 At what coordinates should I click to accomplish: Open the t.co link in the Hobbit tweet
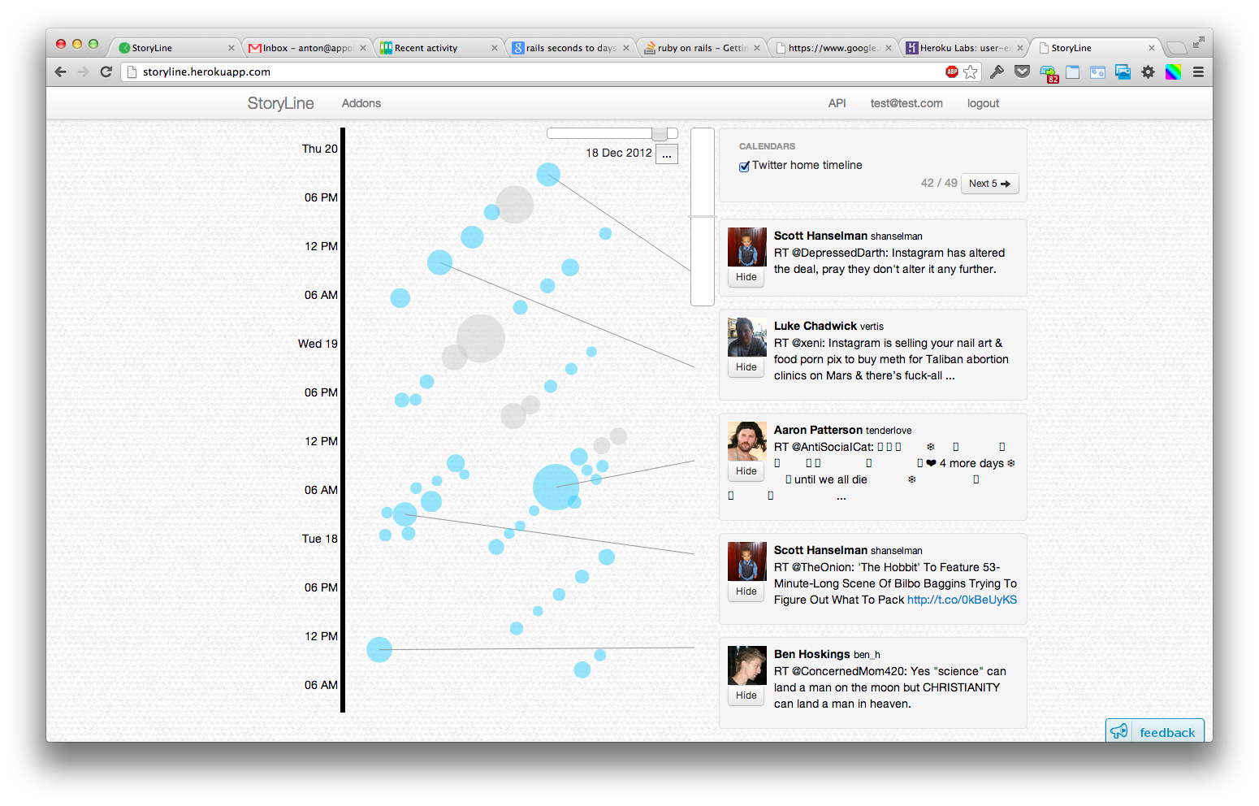pyautogui.click(x=962, y=600)
